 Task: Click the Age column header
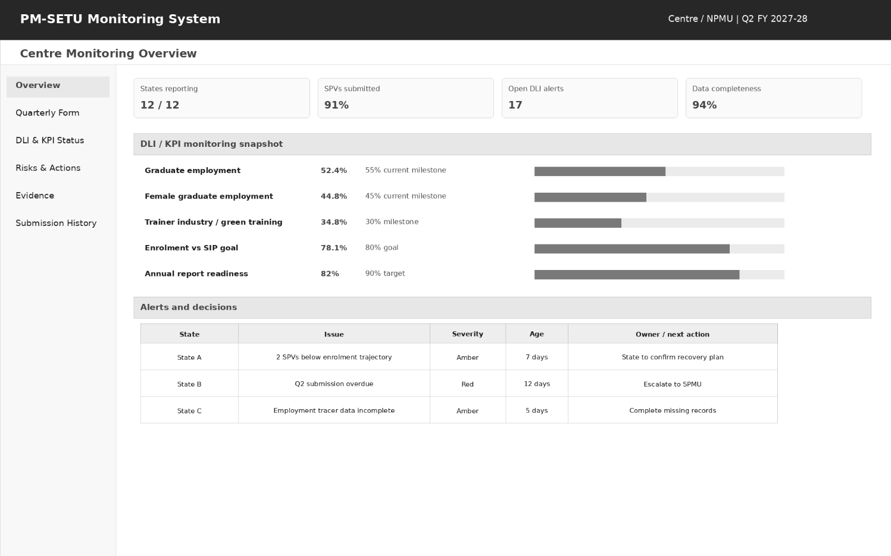[x=537, y=334]
